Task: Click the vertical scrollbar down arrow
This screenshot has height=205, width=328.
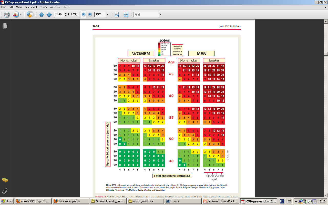Action: point(326,195)
